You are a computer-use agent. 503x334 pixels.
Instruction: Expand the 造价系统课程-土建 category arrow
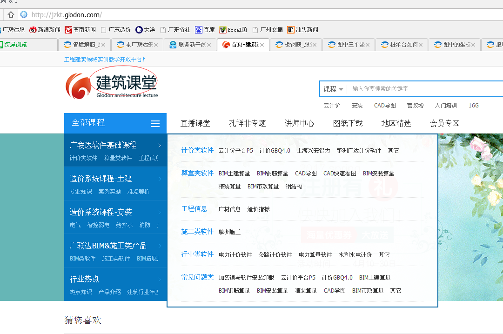pos(160,179)
